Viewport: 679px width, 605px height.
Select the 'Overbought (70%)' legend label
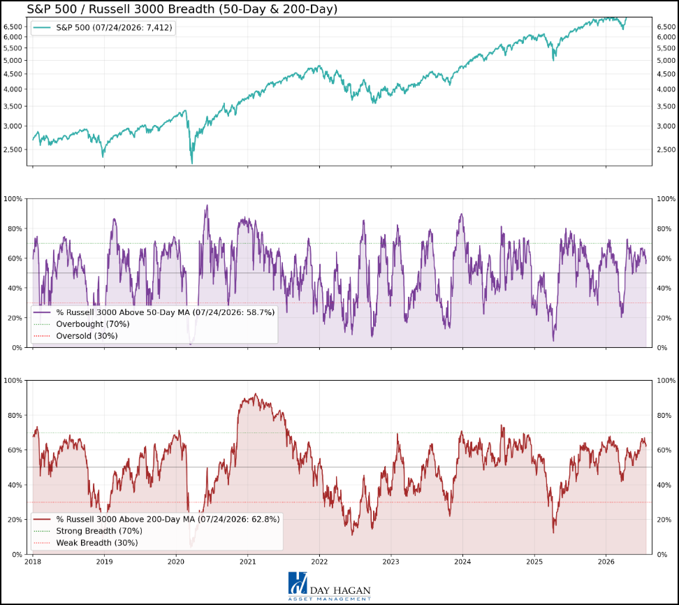(x=93, y=324)
